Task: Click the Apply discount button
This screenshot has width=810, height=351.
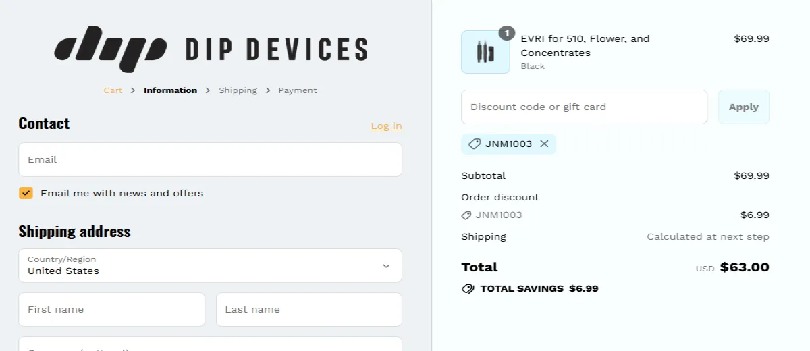Action: 744,107
